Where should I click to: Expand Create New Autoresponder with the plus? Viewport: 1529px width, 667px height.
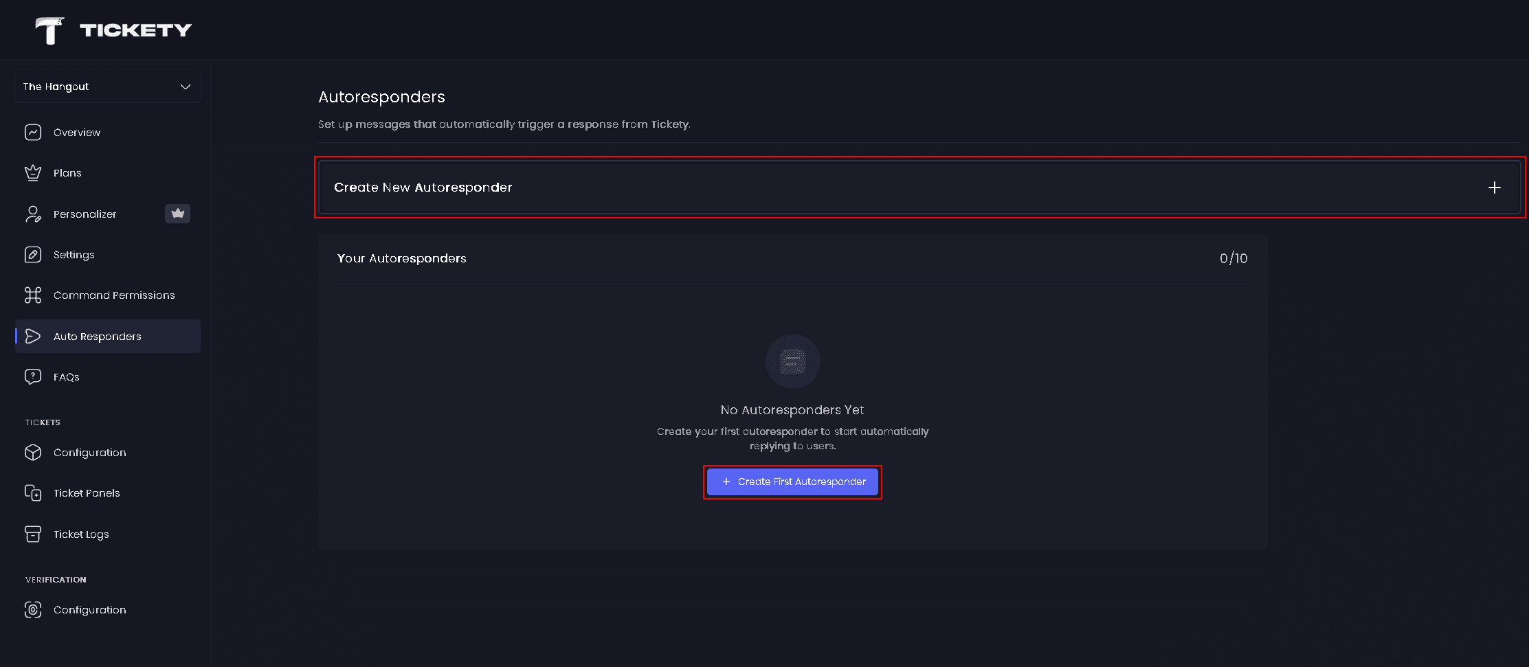coord(1494,187)
